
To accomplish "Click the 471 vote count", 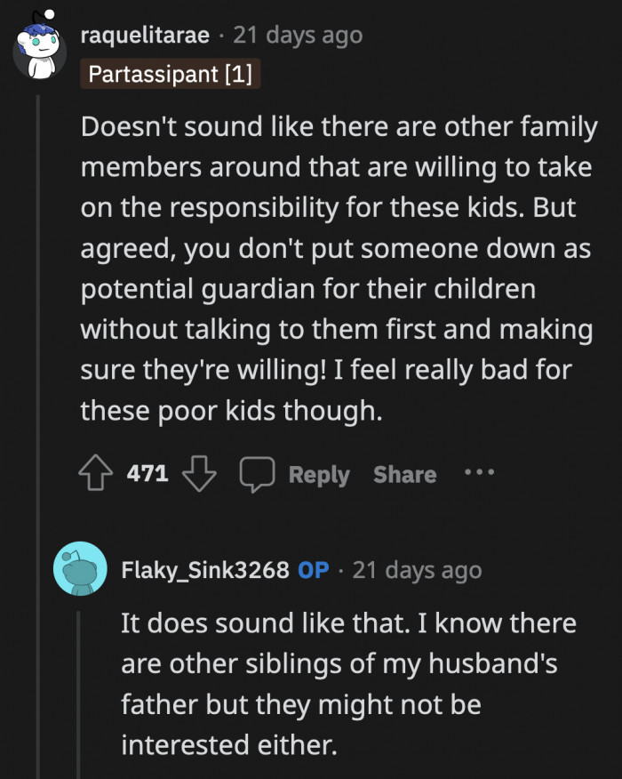I will pyautogui.click(x=147, y=473).
